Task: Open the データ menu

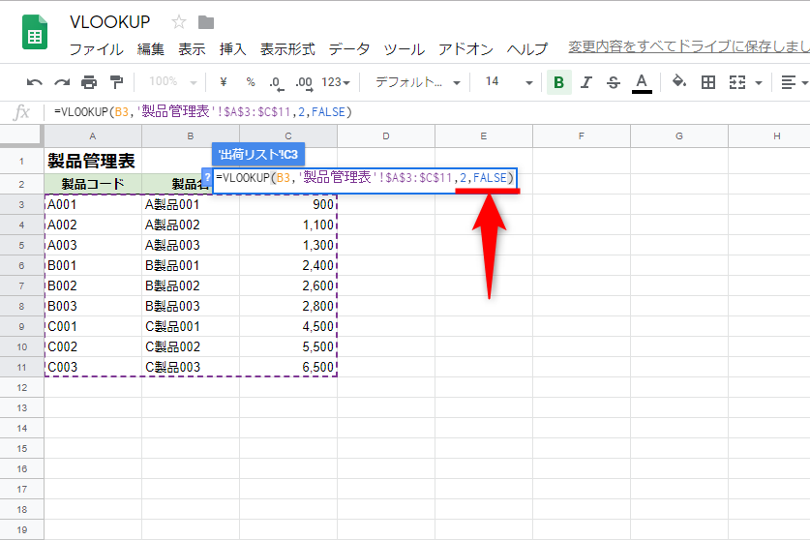Action: coord(349,49)
